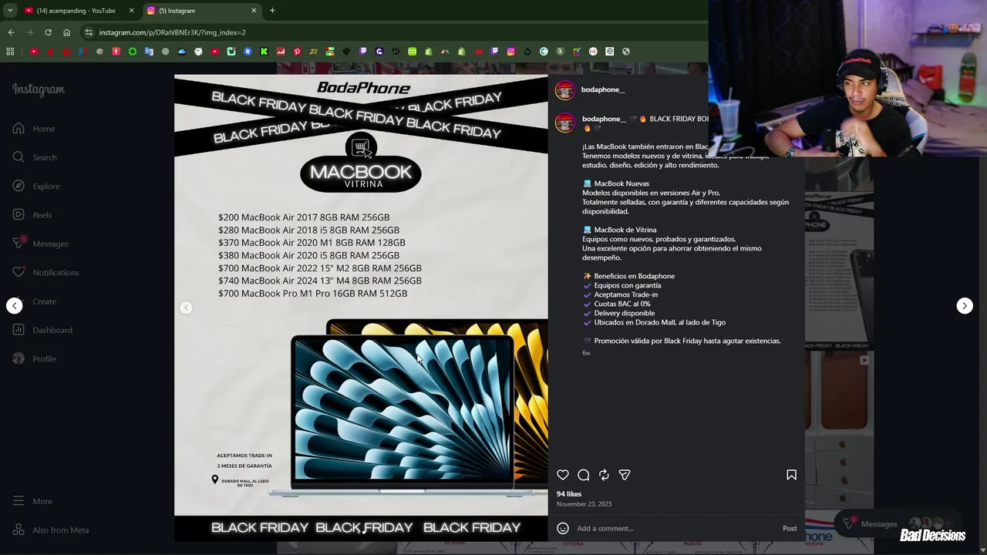Open the emoji picker in comment box

pyautogui.click(x=563, y=528)
